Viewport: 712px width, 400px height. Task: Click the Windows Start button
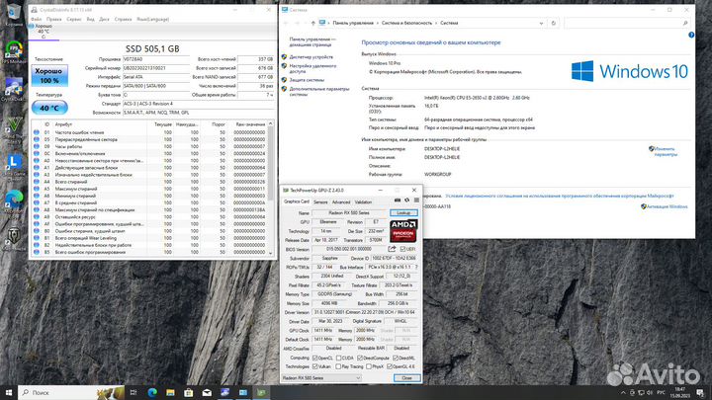click(x=9, y=392)
